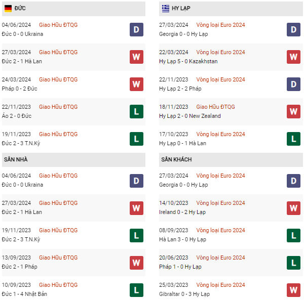
Task: Click L badge for Hy Lạp 0-1 Hà Lan
Action: click(x=293, y=139)
